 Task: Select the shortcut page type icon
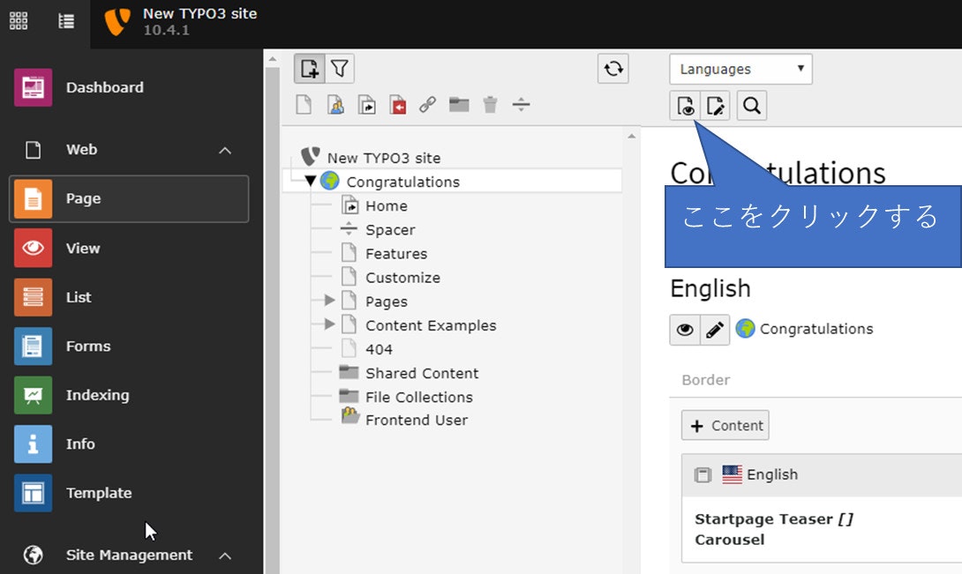coord(367,105)
